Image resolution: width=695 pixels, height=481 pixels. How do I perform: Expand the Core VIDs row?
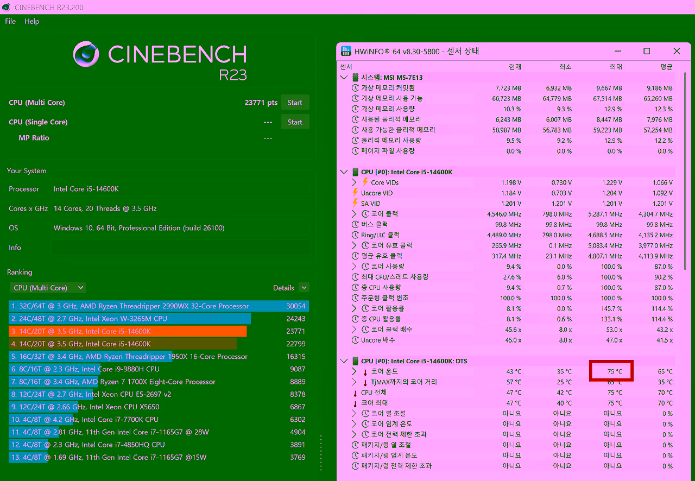(x=354, y=182)
